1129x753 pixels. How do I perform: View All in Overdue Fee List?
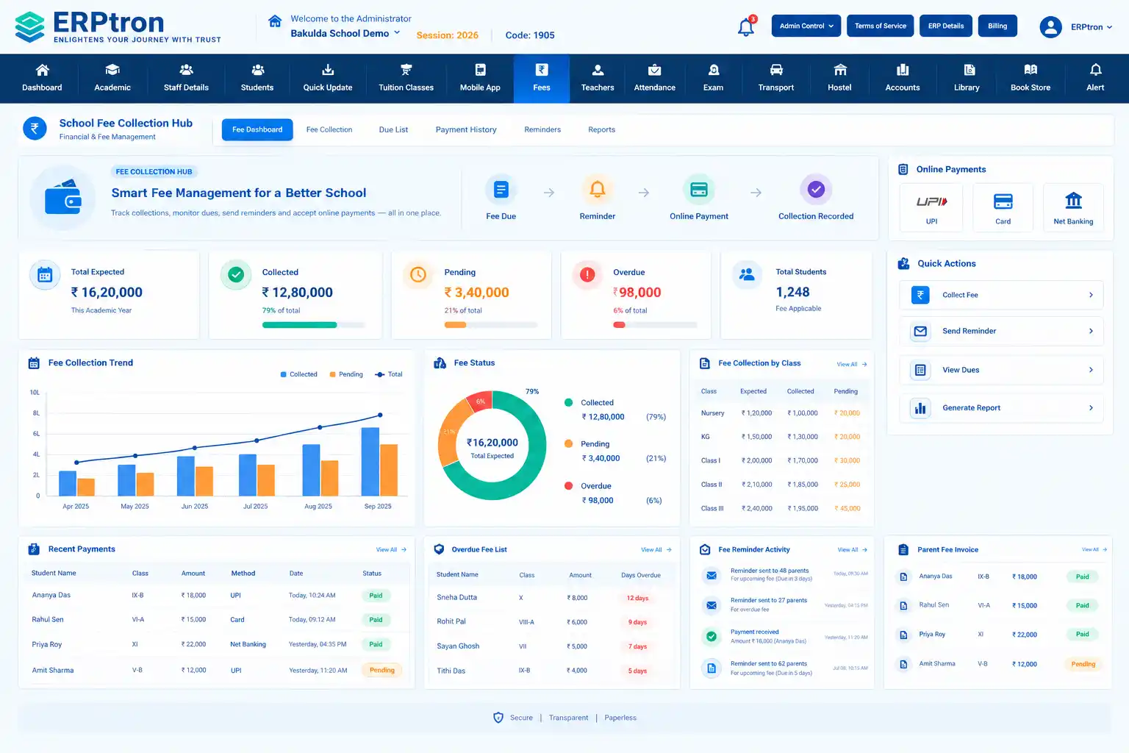[656, 550]
